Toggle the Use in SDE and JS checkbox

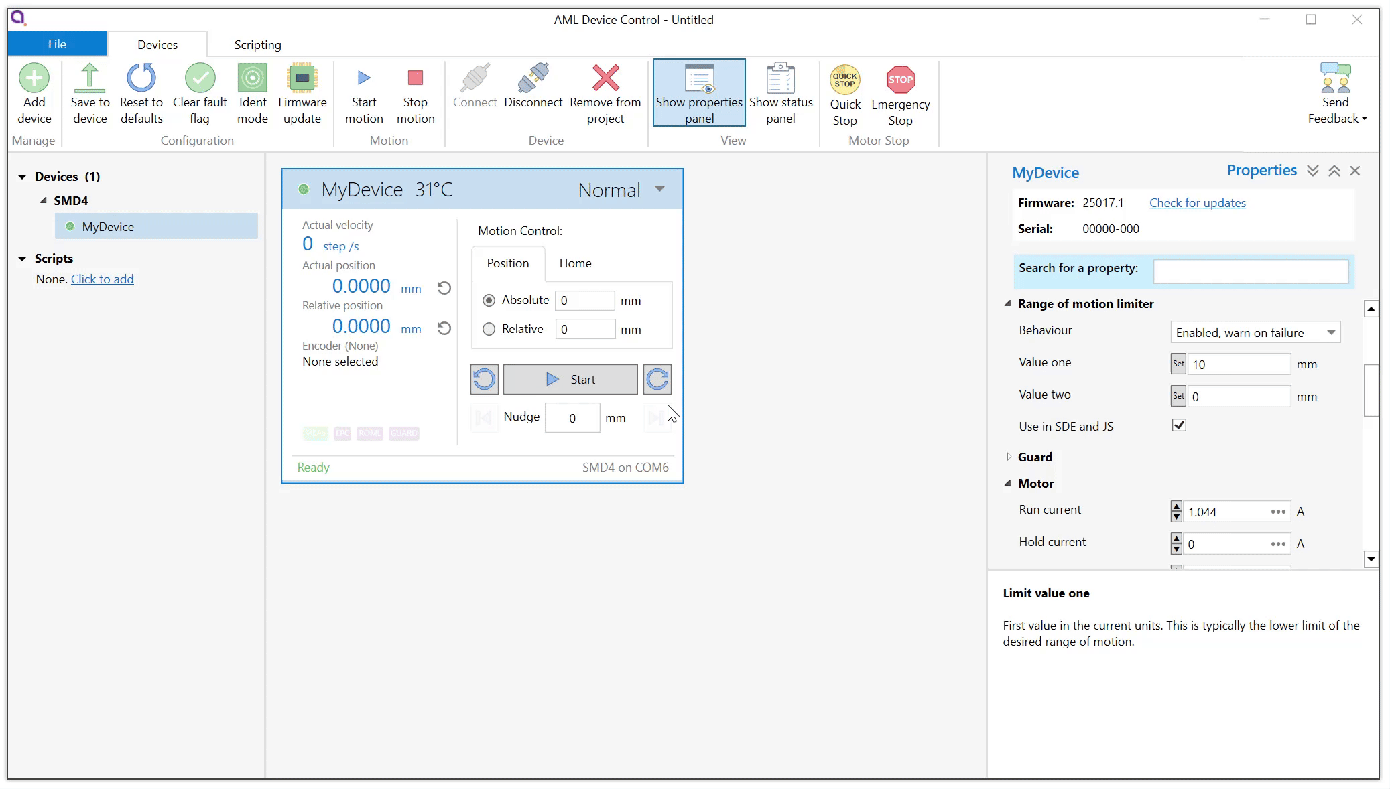1179,425
